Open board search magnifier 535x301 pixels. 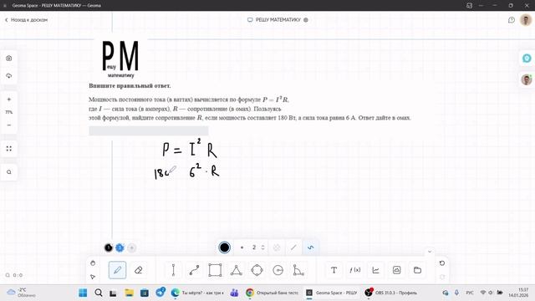tap(9, 172)
